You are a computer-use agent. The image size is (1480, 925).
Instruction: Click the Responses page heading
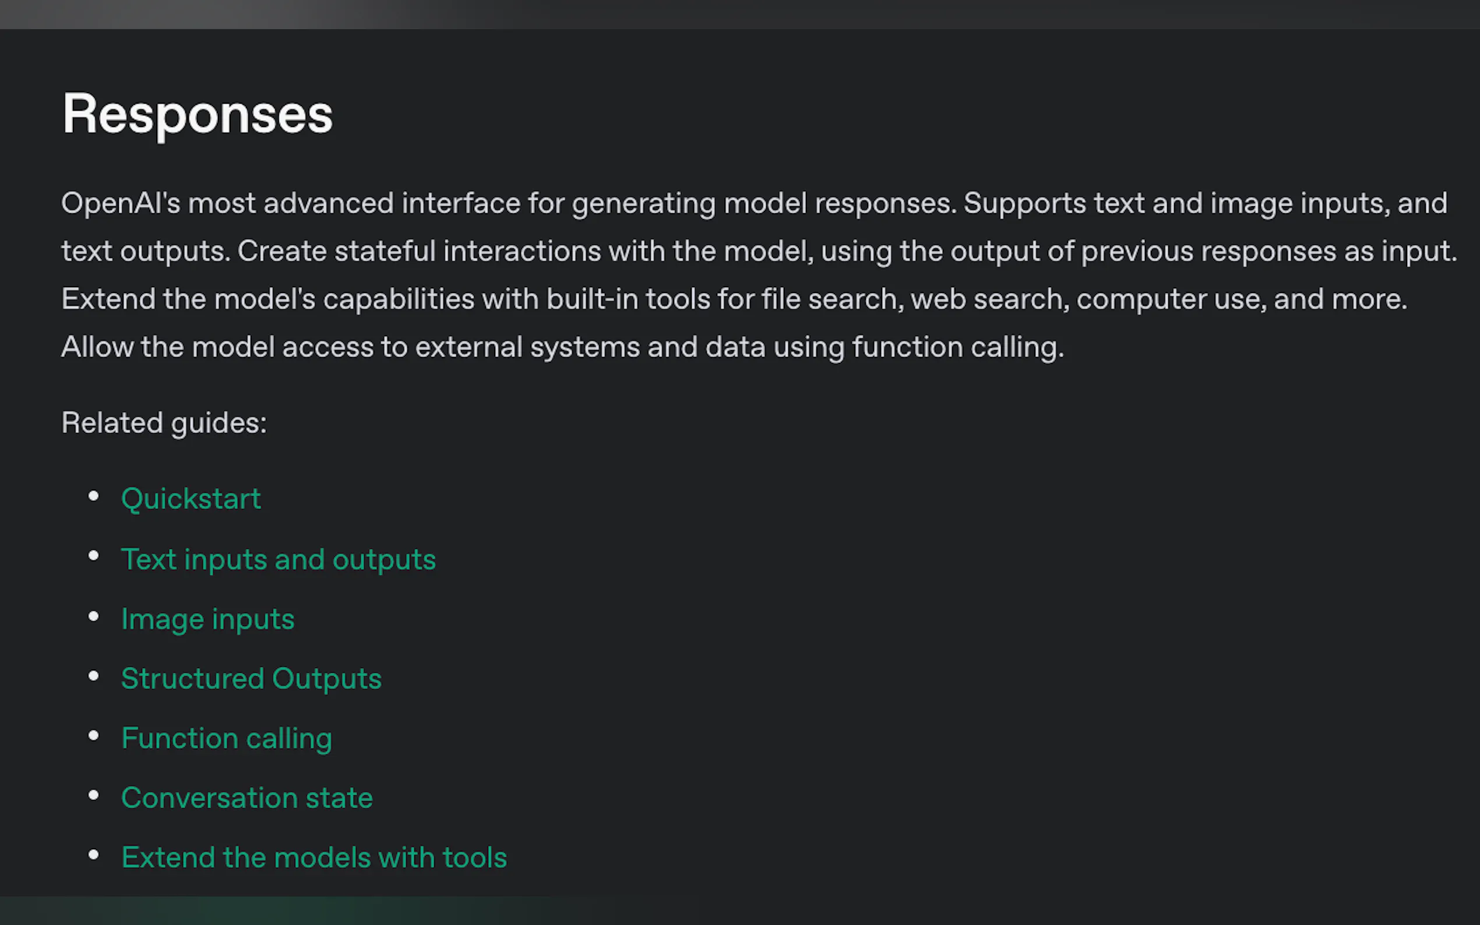[x=198, y=114]
